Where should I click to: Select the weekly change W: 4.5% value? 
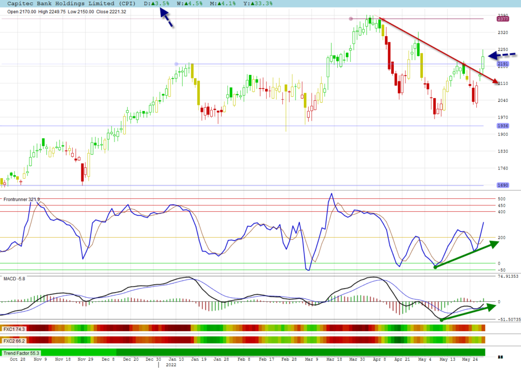click(190, 4)
